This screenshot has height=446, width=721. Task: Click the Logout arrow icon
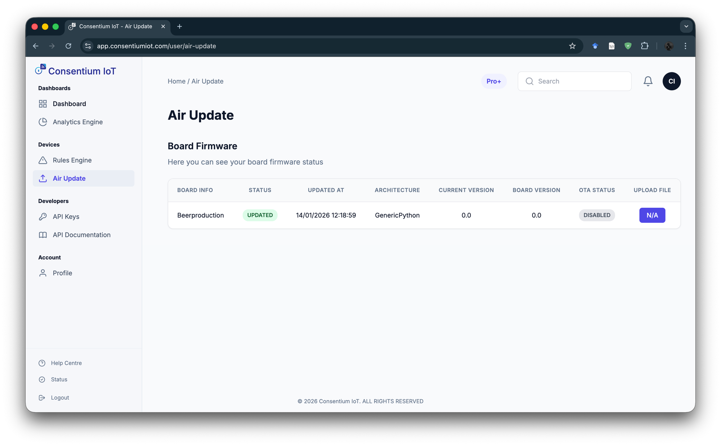pyautogui.click(x=42, y=398)
